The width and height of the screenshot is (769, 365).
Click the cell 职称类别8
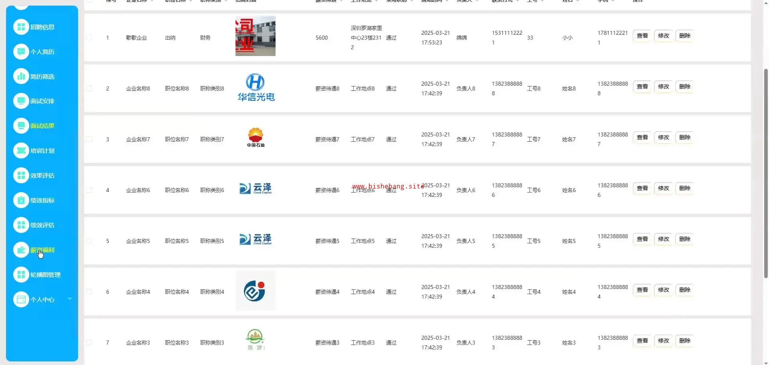click(x=212, y=88)
